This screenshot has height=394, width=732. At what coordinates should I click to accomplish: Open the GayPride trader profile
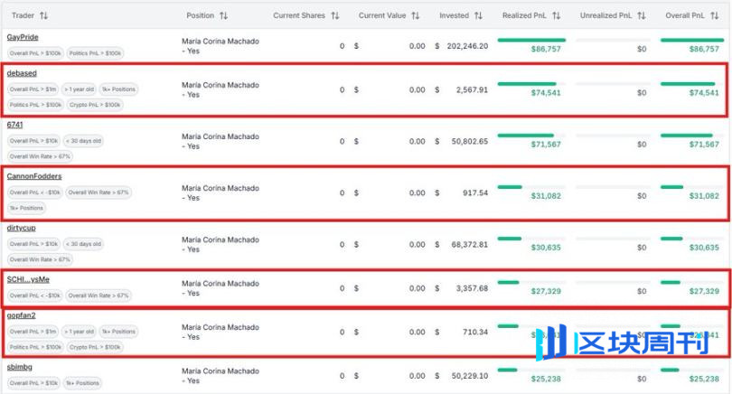(23, 37)
